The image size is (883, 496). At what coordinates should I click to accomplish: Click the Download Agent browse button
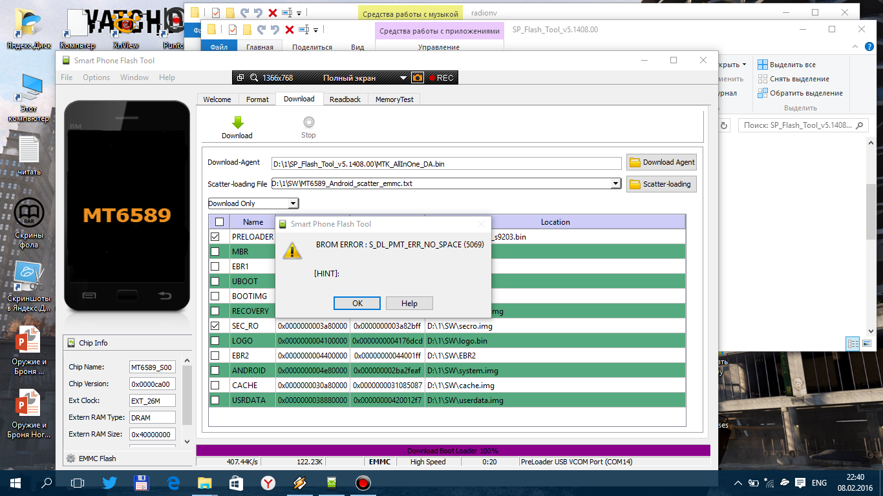[x=661, y=162]
